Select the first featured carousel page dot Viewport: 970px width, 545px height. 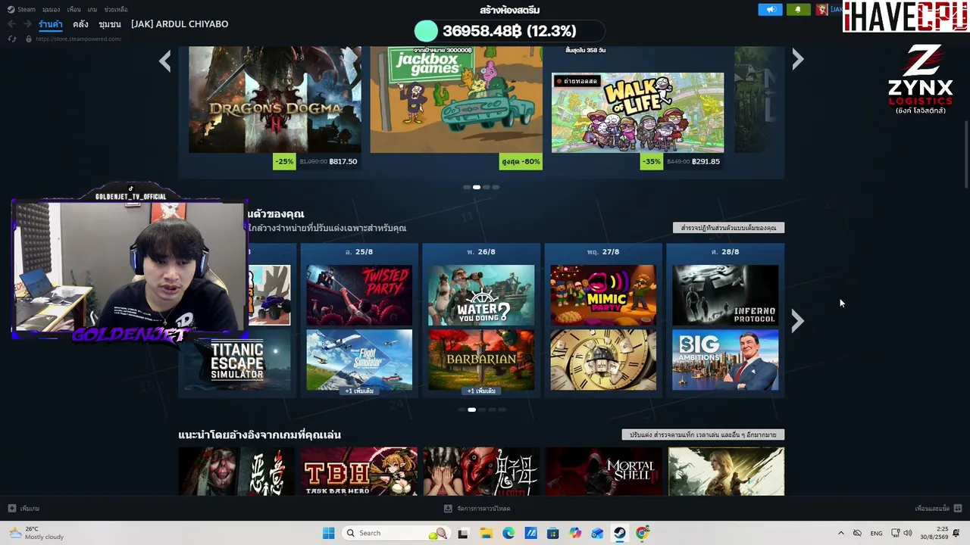tap(467, 187)
